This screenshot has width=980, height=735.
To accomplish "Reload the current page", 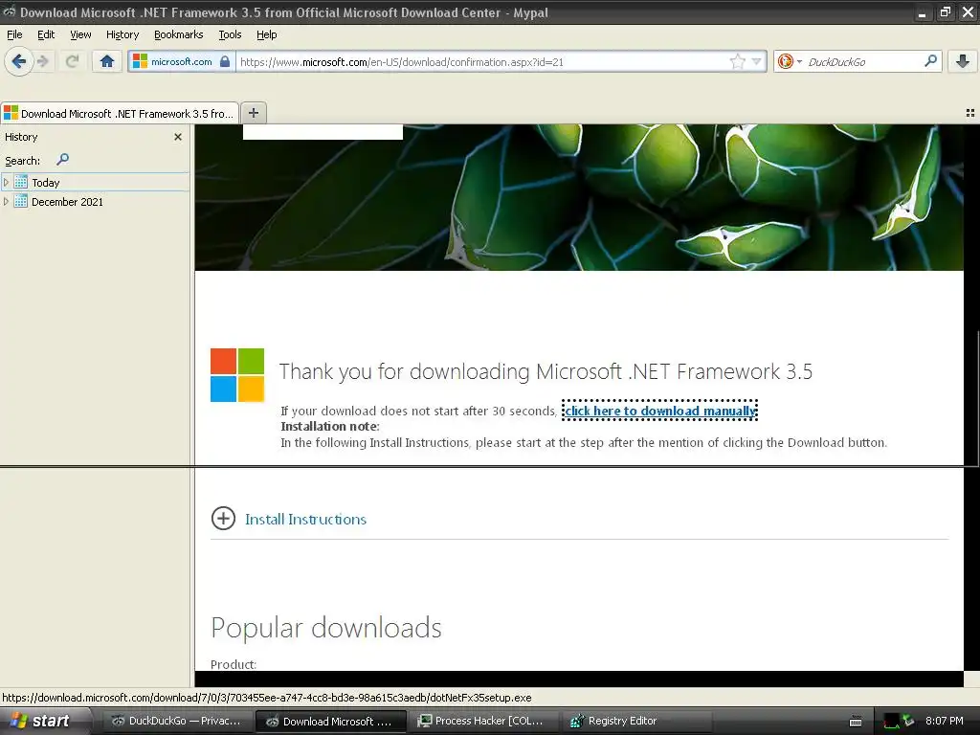I will point(73,61).
